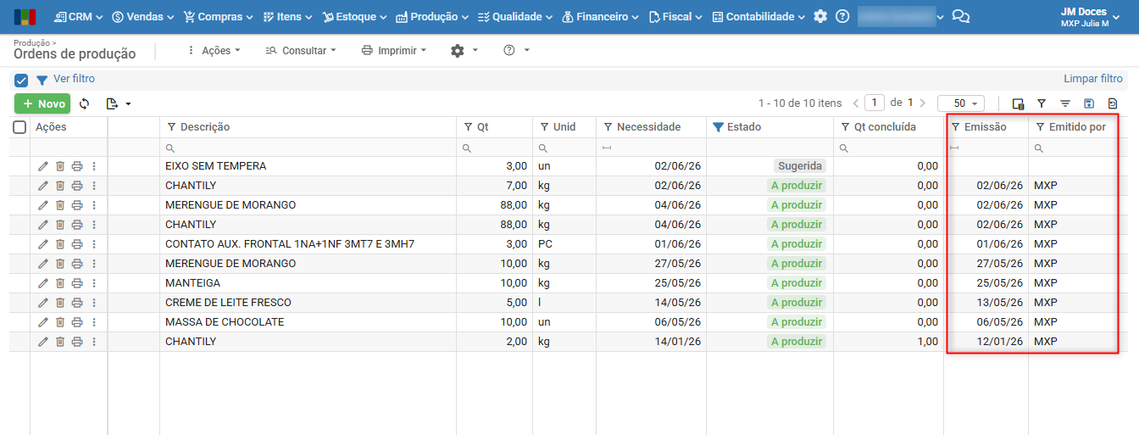Click the refresh icon next to Novo
Screen dimensions: 1139x435
point(84,103)
